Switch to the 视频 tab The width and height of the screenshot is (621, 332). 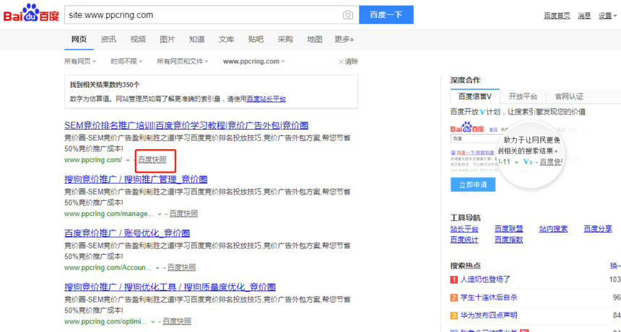tap(138, 39)
